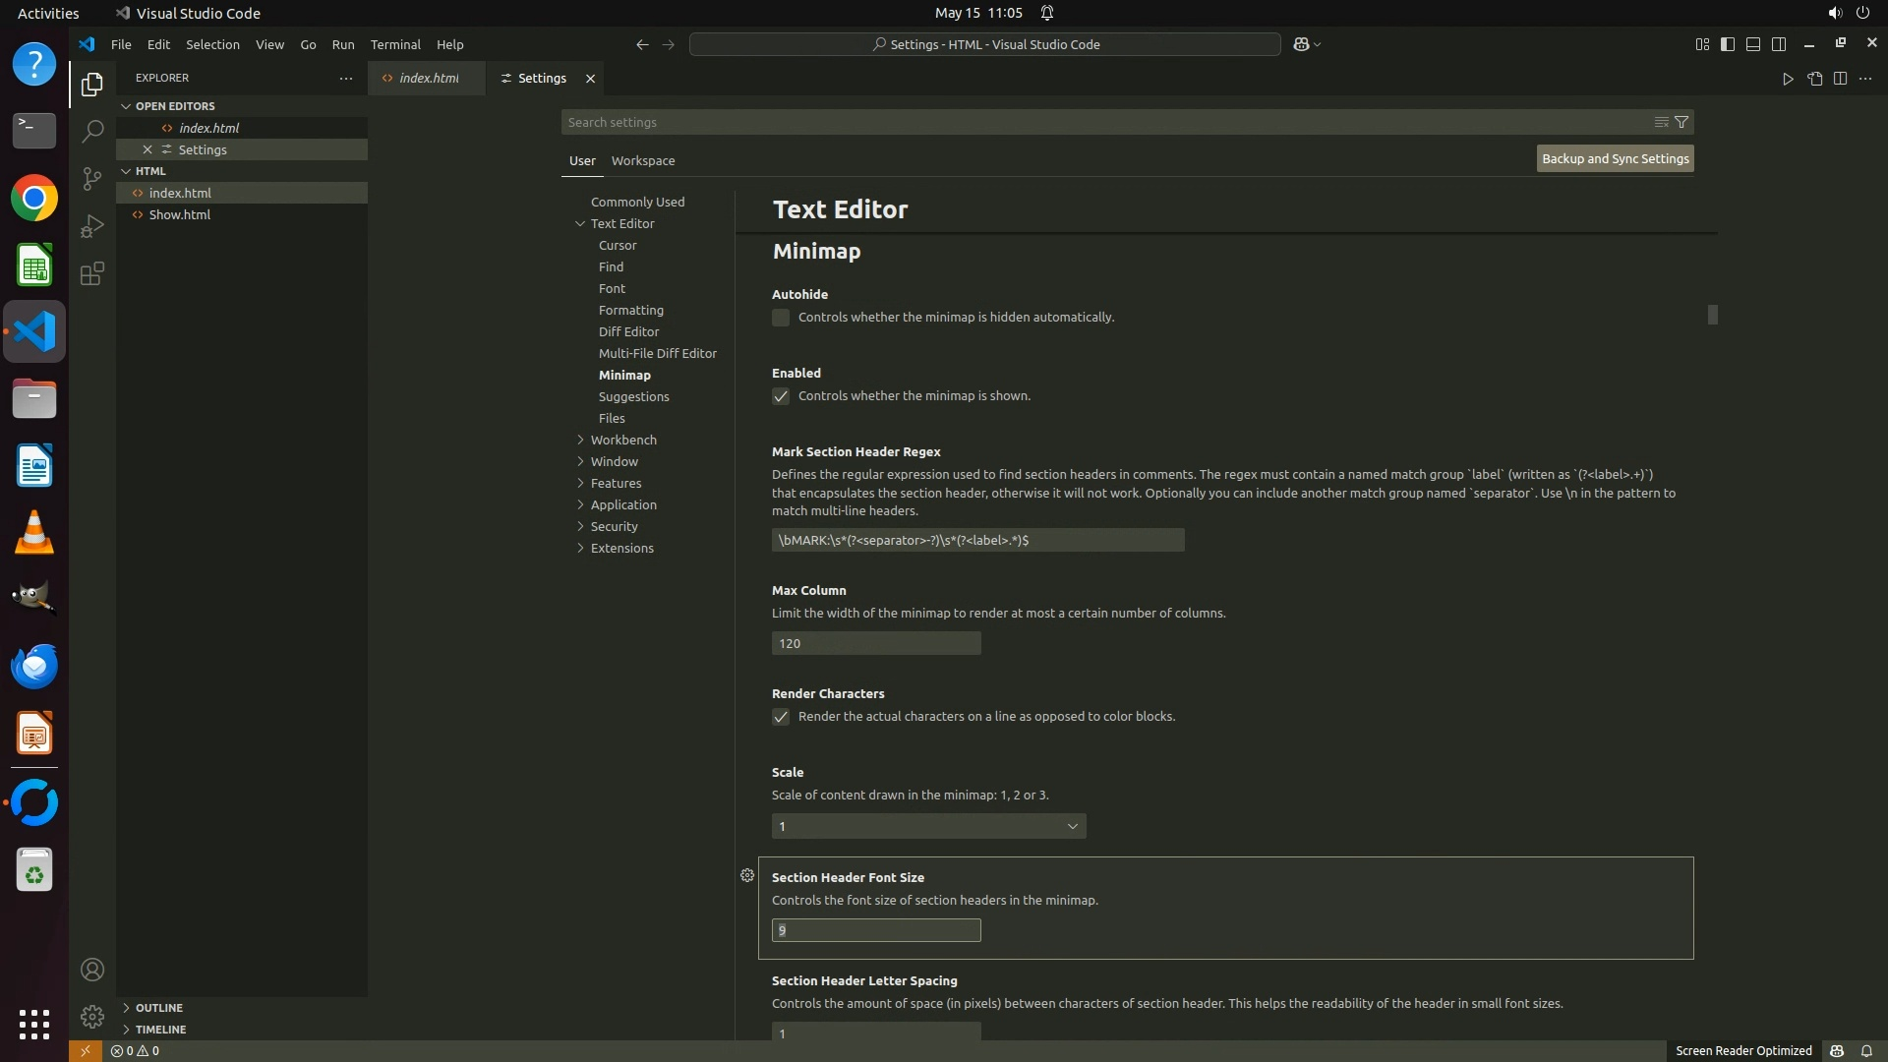This screenshot has height=1062, width=1888.
Task: Switch to the Workspace settings tab
Action: tap(642, 160)
